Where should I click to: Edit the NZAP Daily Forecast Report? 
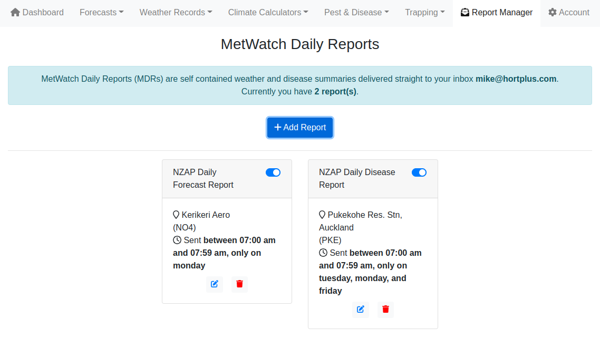214,284
